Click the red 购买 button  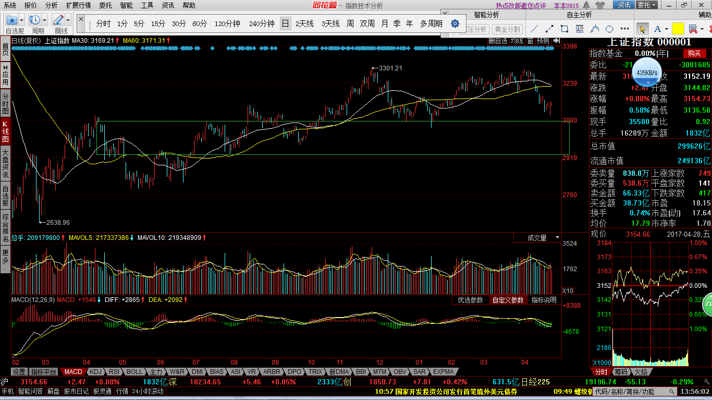click(x=694, y=53)
